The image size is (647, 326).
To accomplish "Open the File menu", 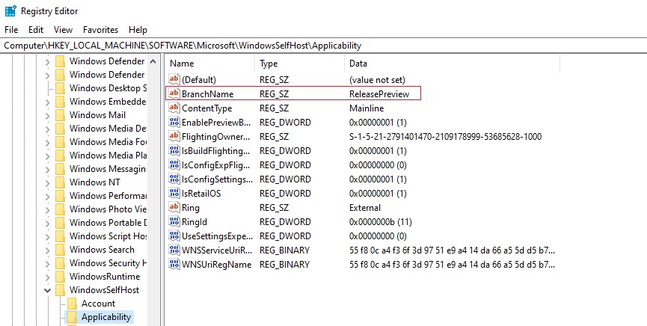I will coord(11,30).
